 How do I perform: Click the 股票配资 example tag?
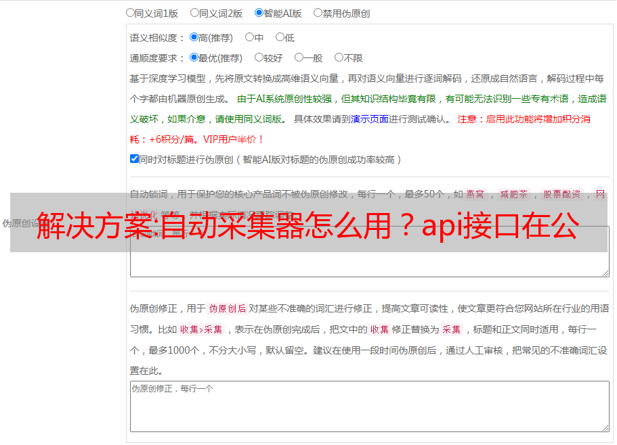562,194
